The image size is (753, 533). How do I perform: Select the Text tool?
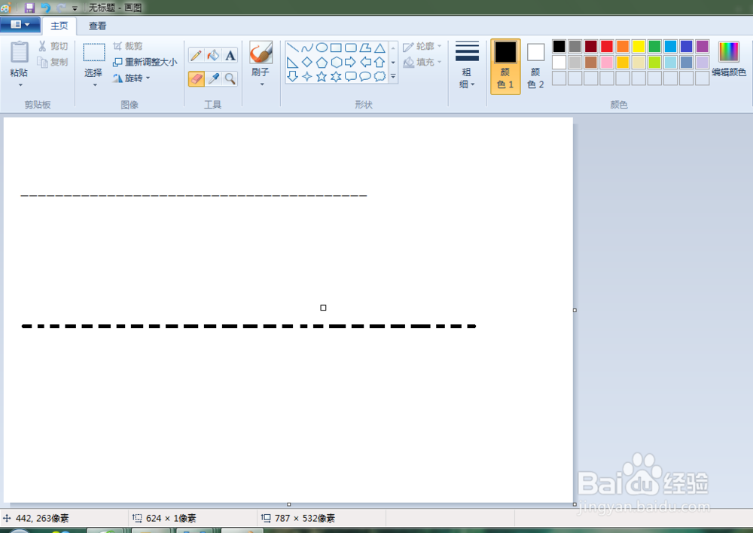(230, 56)
